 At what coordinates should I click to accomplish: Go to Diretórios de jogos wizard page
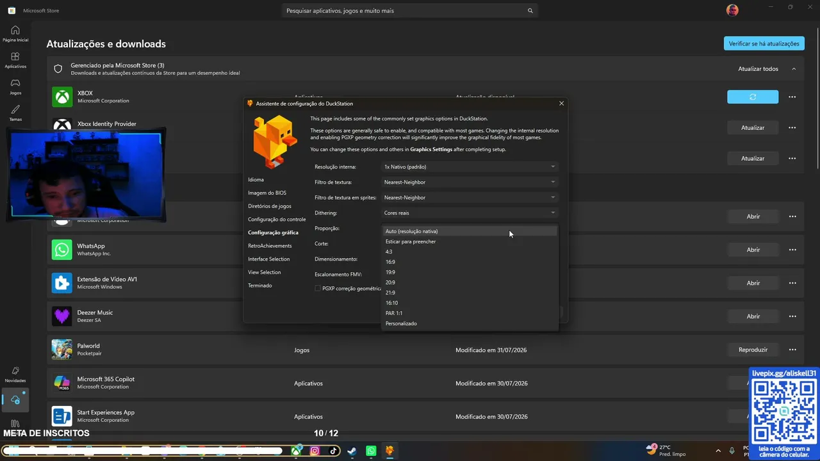tap(270, 206)
